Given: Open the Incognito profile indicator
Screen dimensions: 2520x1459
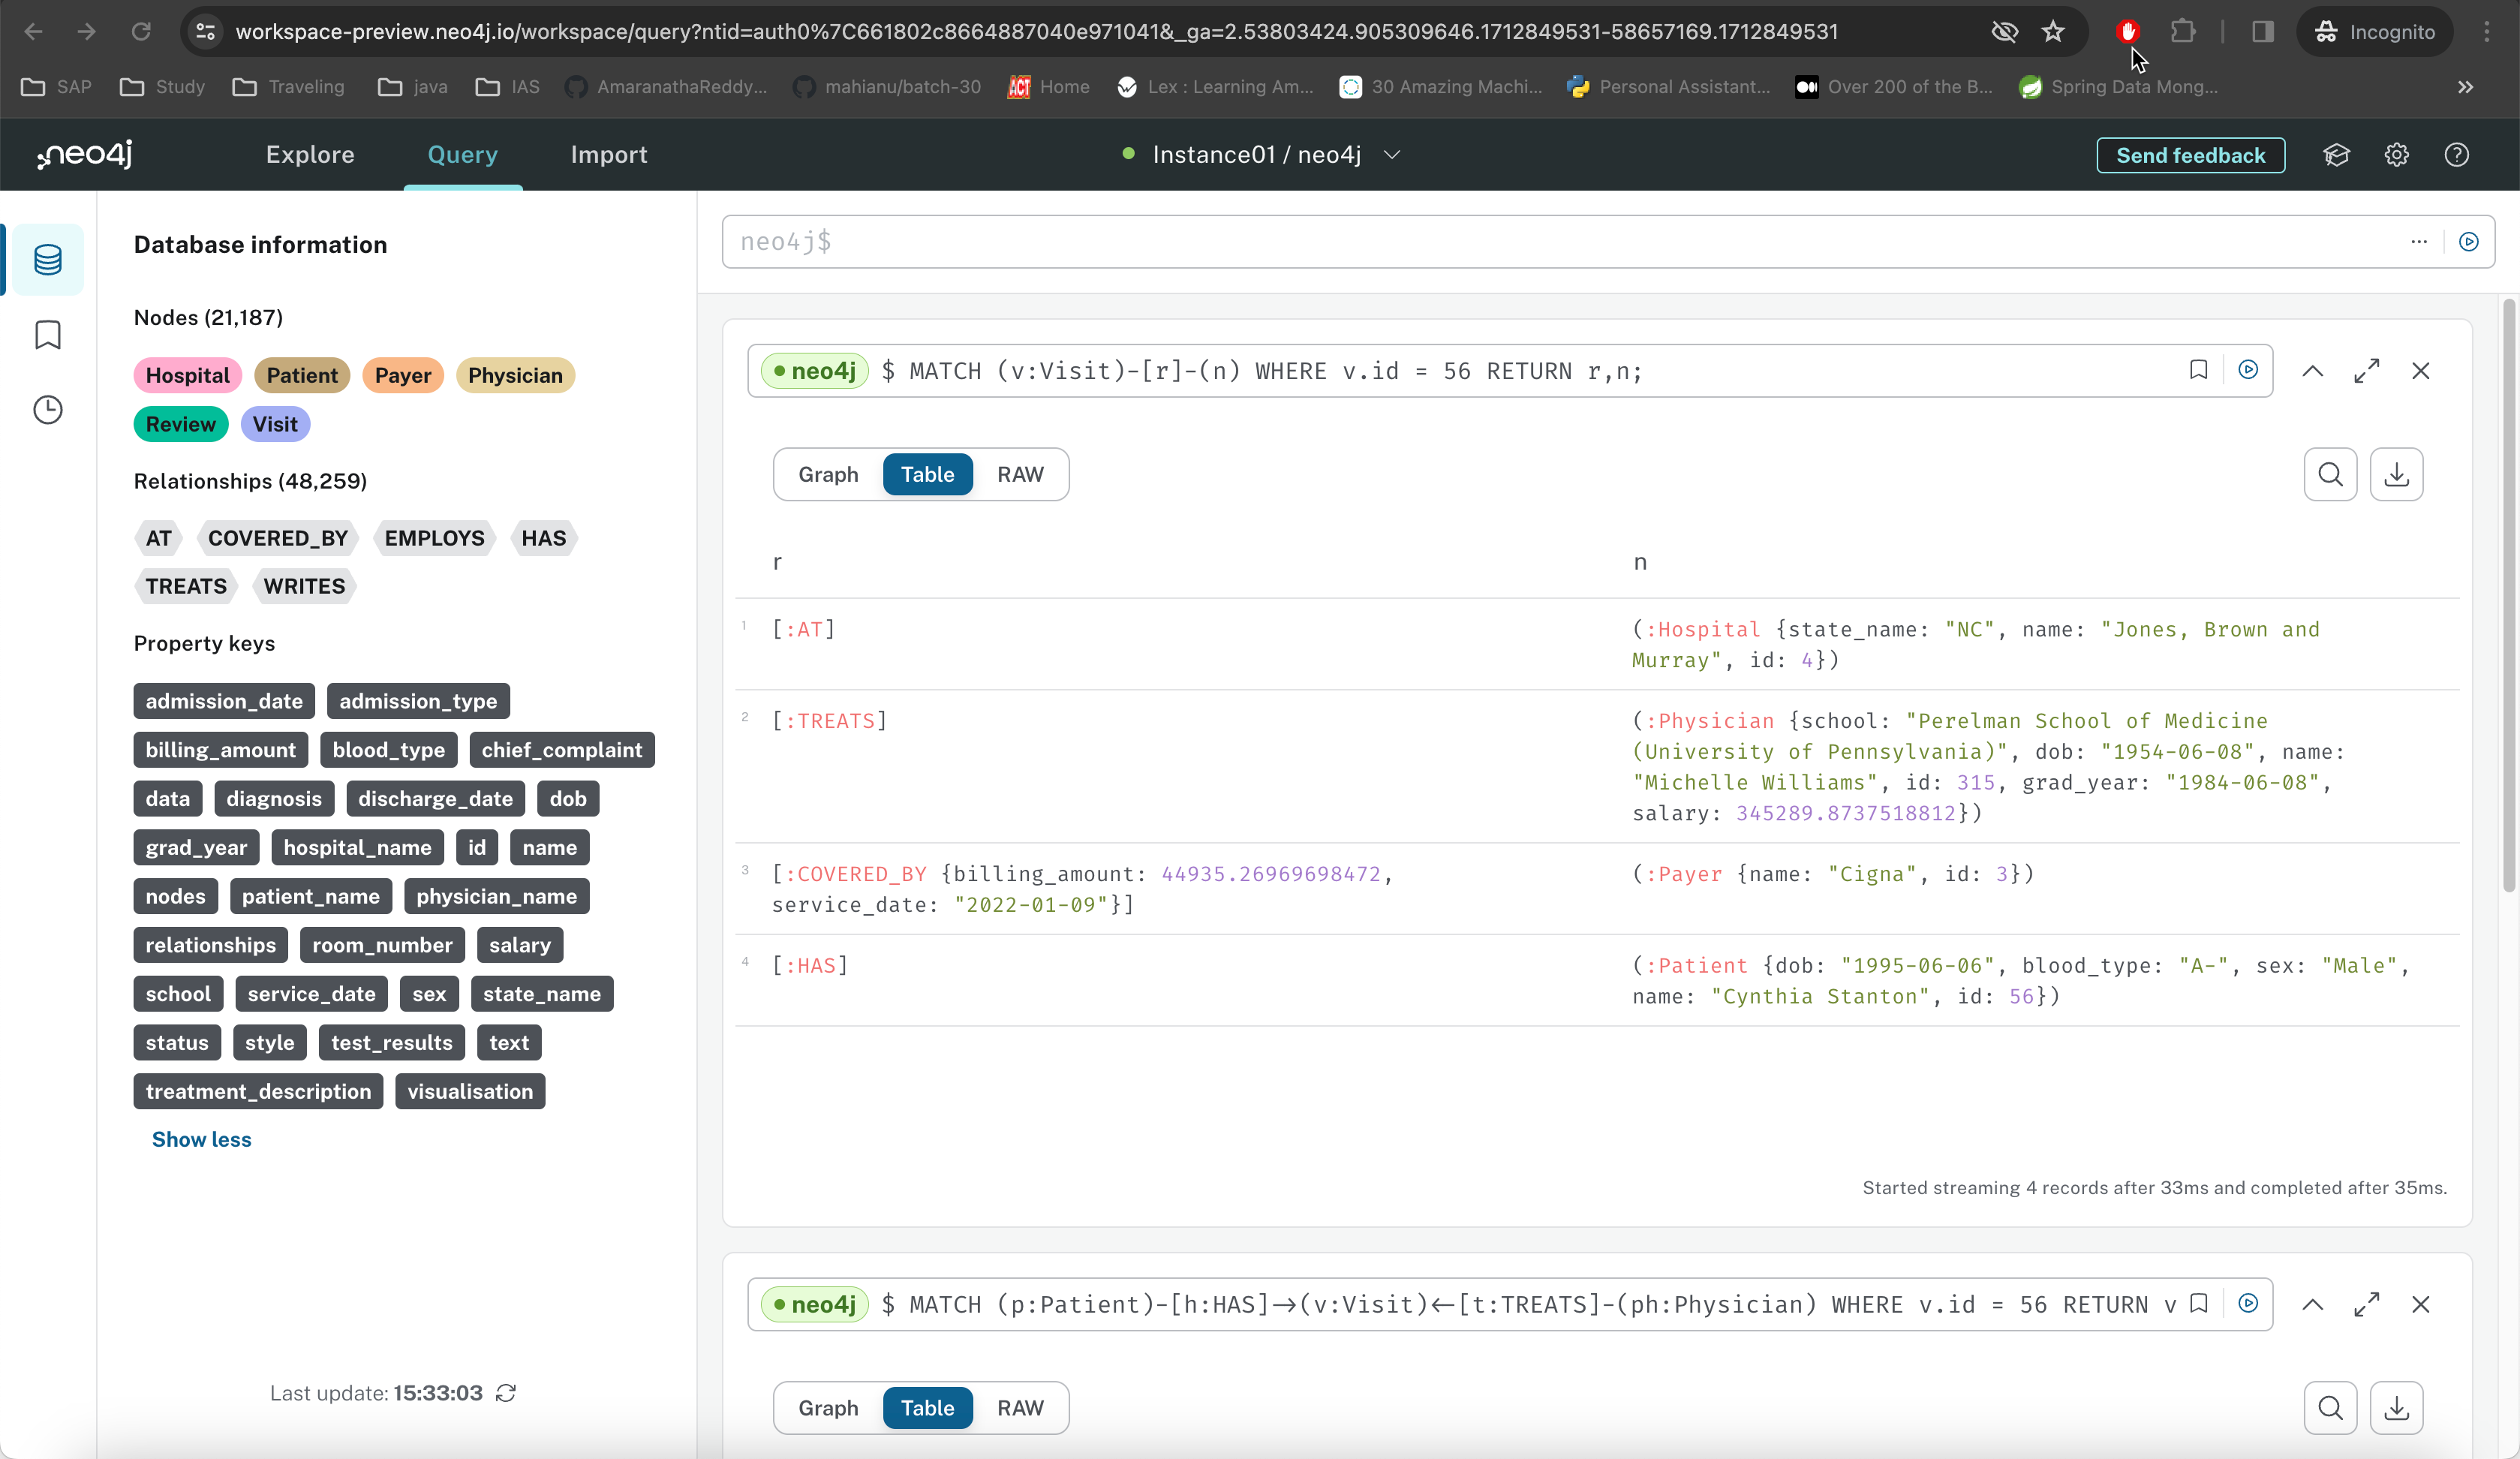Looking at the screenshot, I should point(2375,32).
